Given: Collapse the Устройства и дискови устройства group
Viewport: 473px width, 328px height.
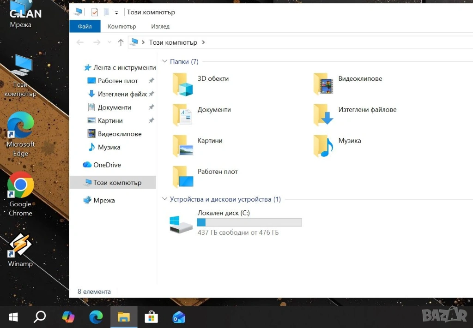Looking at the screenshot, I should [x=164, y=199].
